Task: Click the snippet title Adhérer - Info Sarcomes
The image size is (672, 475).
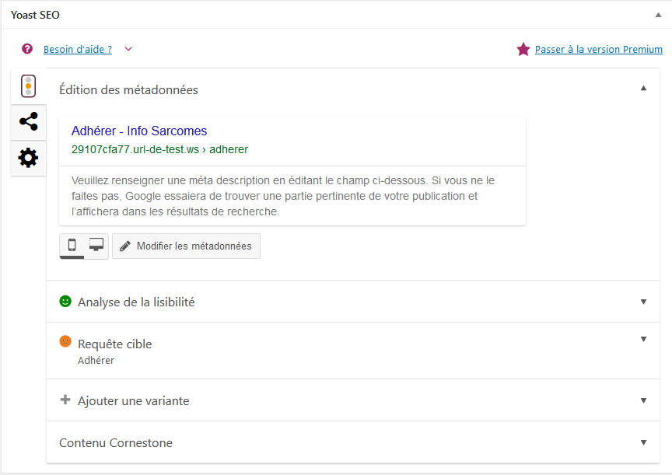Action: 139,131
